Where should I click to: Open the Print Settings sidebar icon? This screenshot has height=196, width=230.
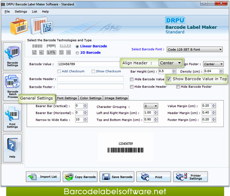click(x=12, y=117)
